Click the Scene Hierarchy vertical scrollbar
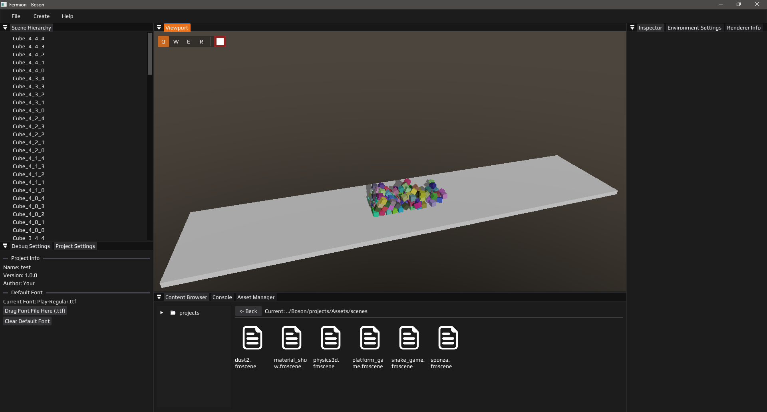 (x=150, y=54)
